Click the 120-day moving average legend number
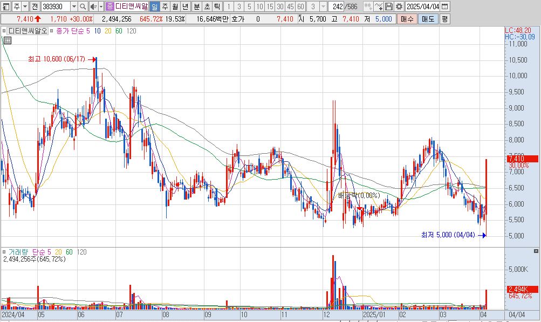Viewport: 541px width, 322px height. click(x=132, y=31)
